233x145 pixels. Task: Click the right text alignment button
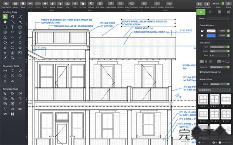(x=210, y=61)
